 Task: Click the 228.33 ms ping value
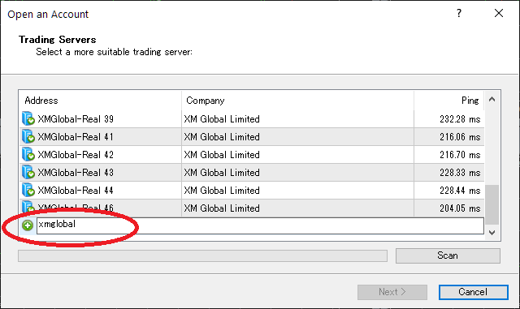pos(460,173)
